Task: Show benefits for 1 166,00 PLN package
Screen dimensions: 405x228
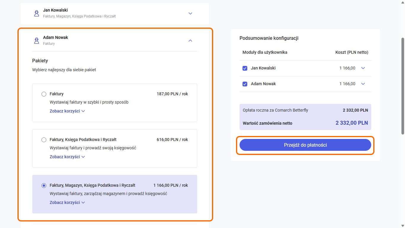Action: pos(65,202)
